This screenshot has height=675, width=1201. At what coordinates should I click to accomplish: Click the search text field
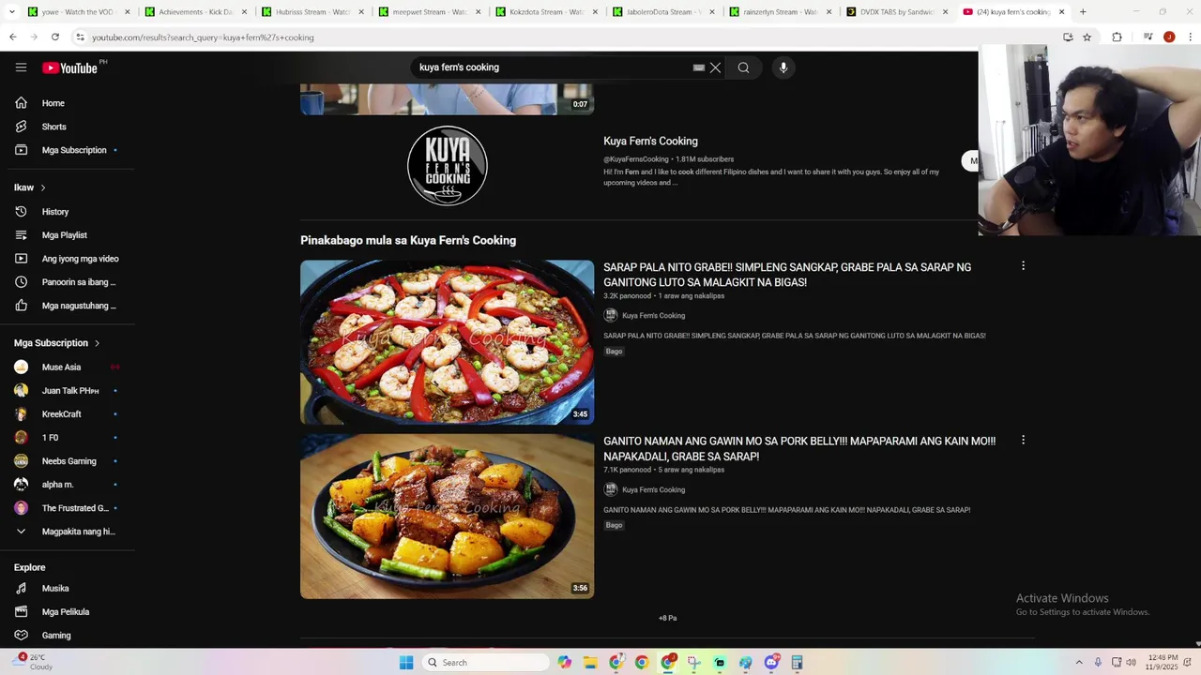click(x=554, y=67)
